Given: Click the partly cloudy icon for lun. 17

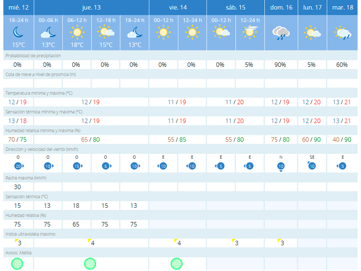Looking at the screenshot, I should (312, 32).
